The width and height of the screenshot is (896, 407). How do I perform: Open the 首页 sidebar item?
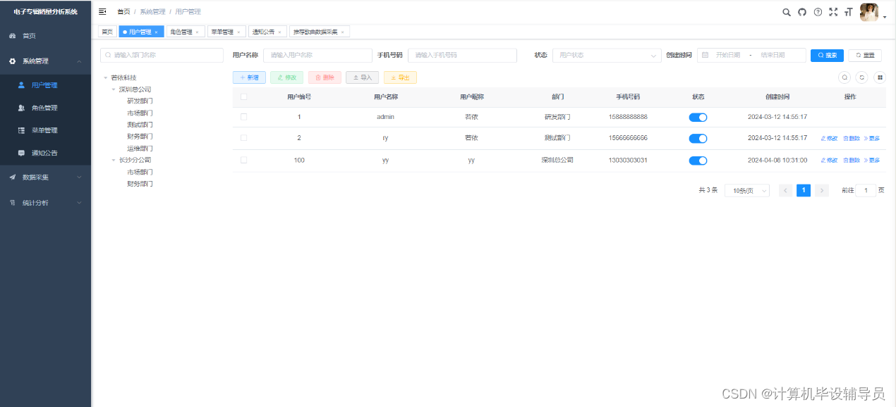point(45,35)
